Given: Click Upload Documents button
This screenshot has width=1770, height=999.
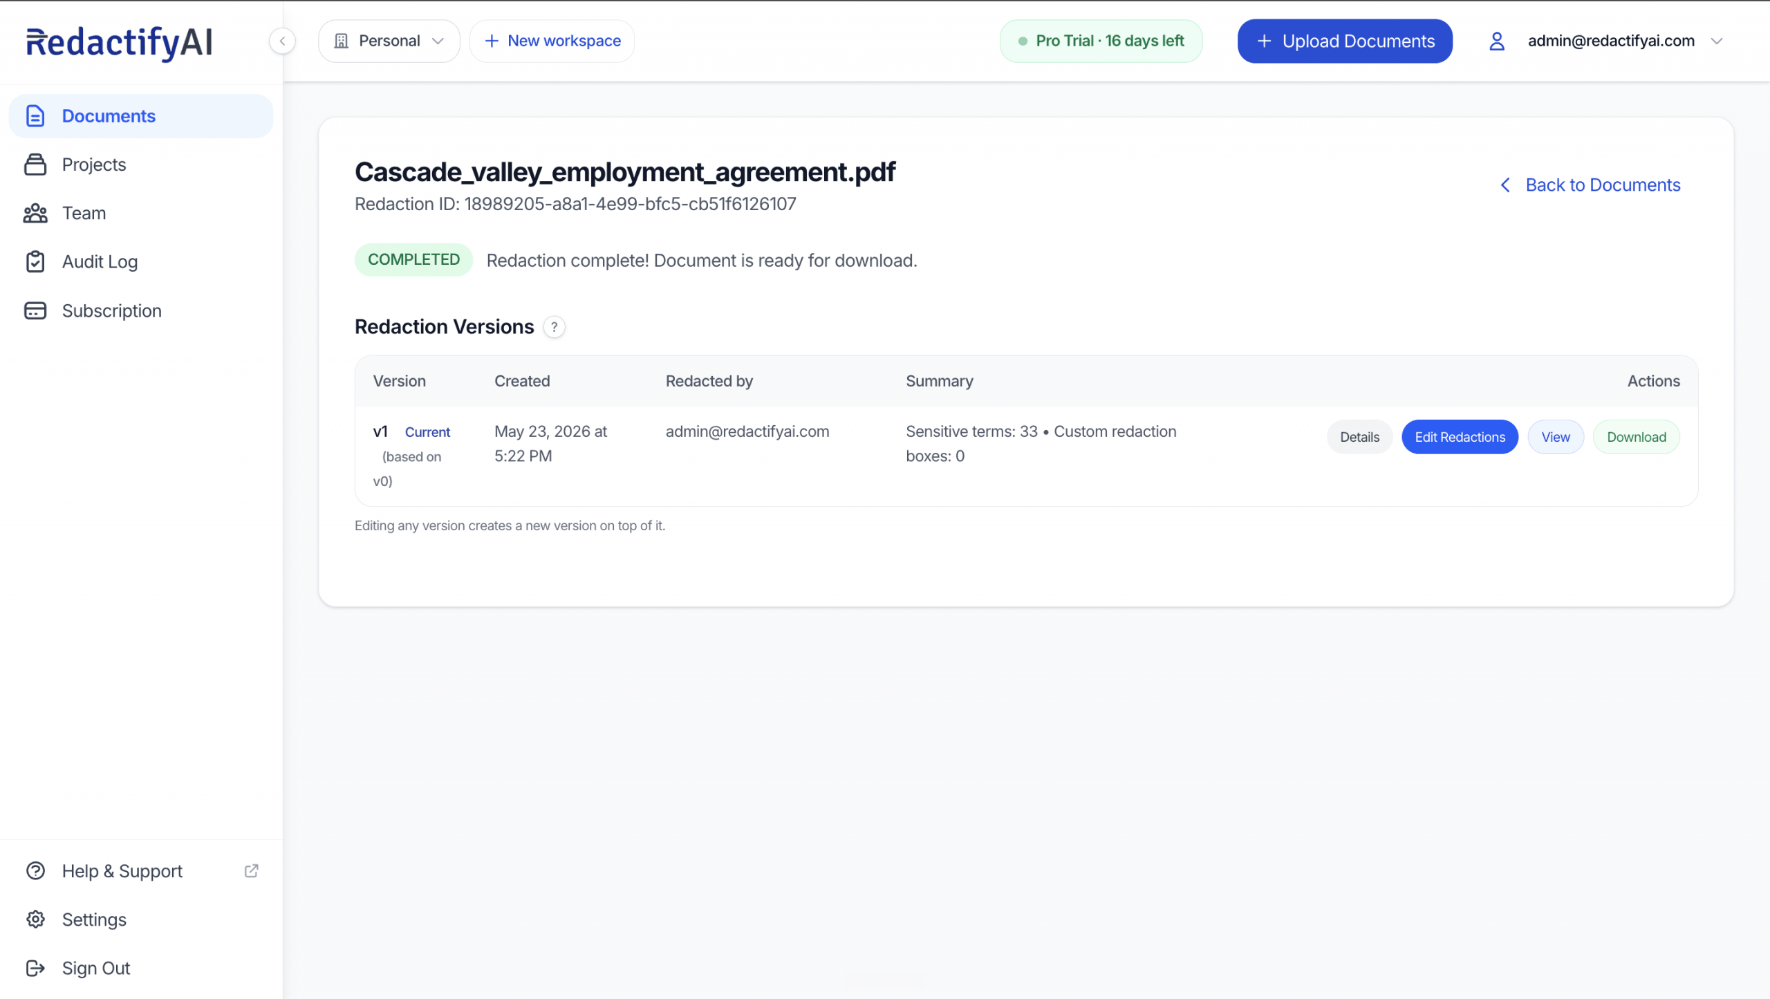Looking at the screenshot, I should pyautogui.click(x=1345, y=41).
